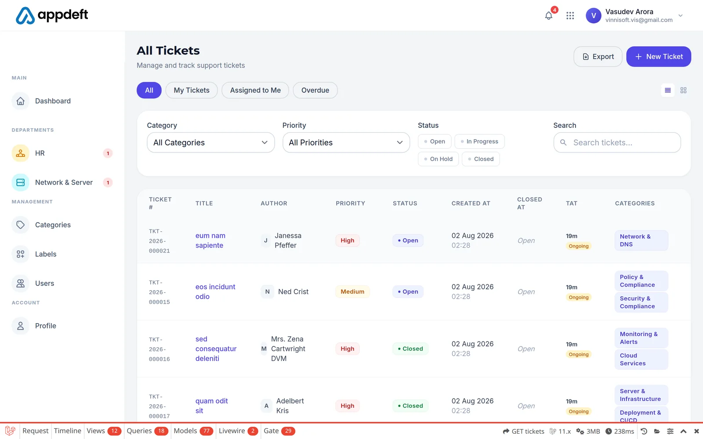Viewport: 703px width, 439px height.
Task: Expand the user account menu chevron
Action: 681,16
